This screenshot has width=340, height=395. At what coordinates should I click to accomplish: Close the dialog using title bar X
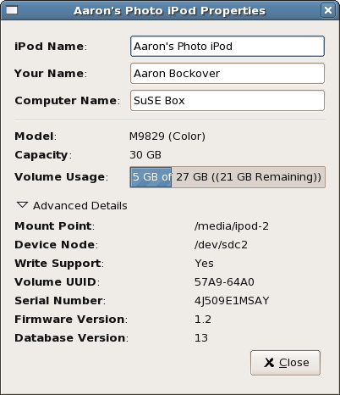coord(328,10)
